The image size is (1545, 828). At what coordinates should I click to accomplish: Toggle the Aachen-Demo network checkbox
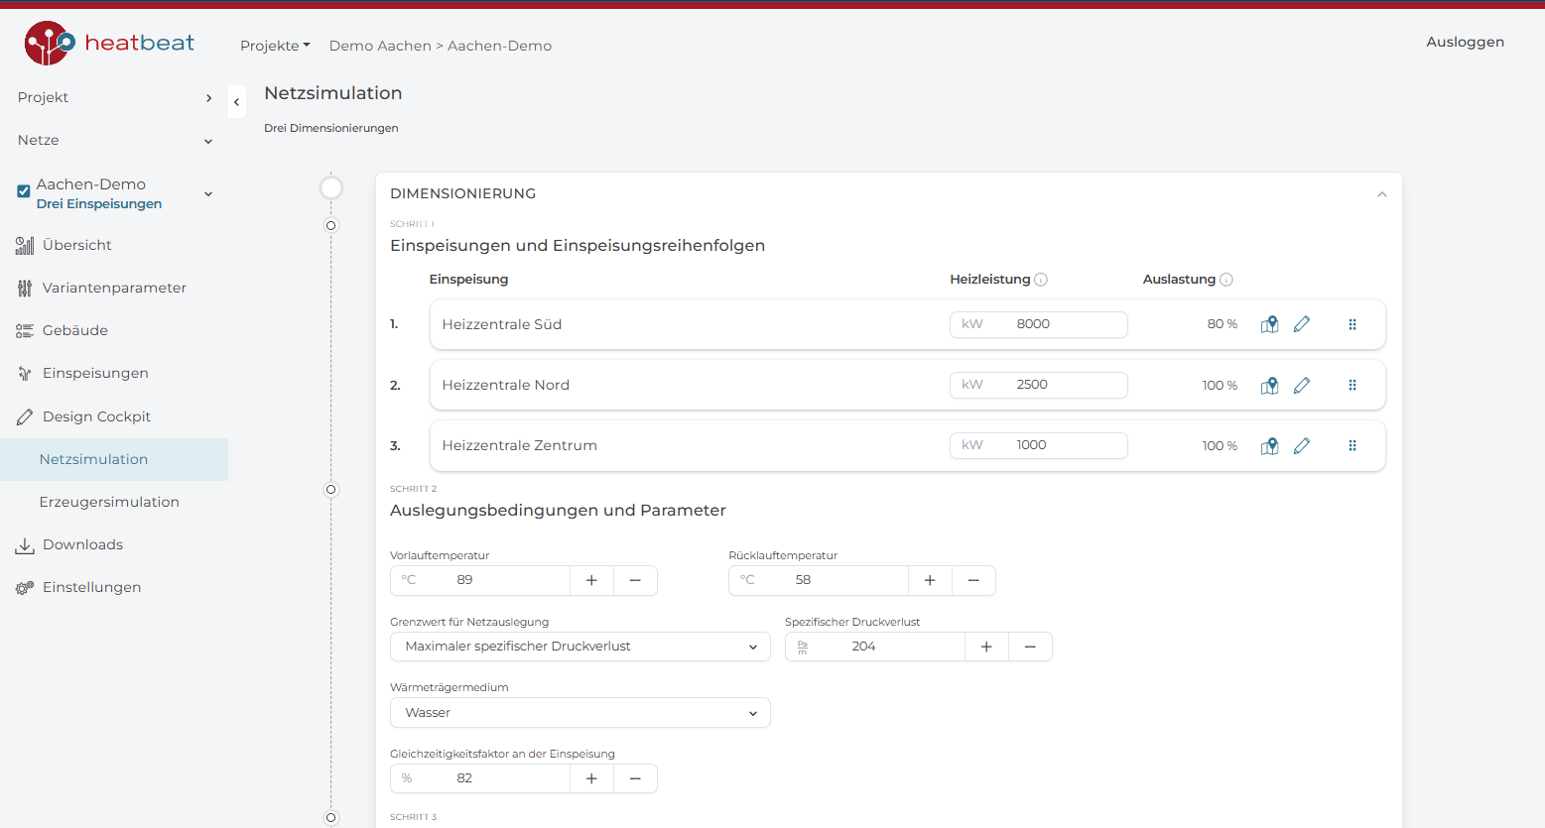pyautogui.click(x=24, y=191)
